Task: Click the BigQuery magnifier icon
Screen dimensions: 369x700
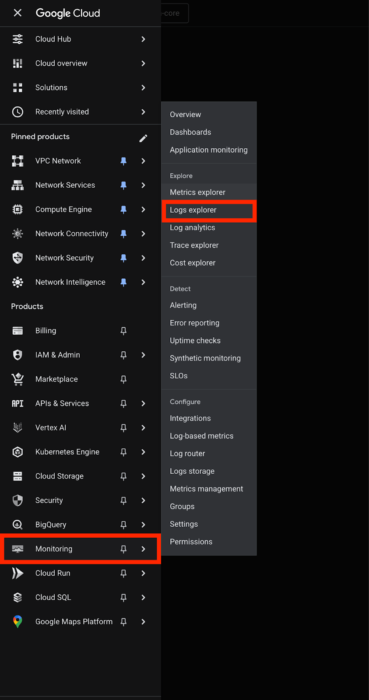Action: (18, 525)
